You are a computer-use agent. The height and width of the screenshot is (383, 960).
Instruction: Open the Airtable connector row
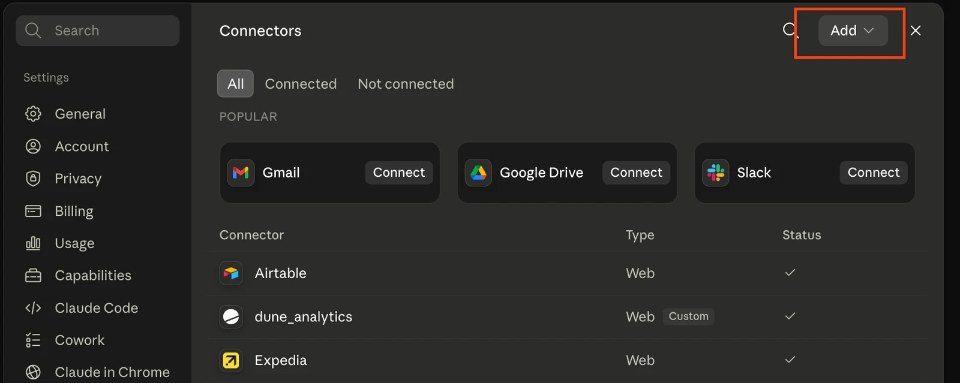click(x=567, y=273)
